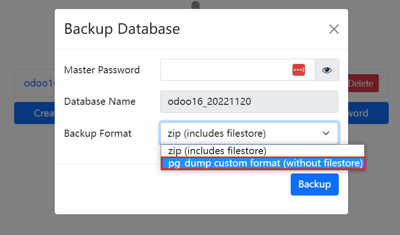The width and height of the screenshot is (400, 235).
Task: Close the Backup Database dialog
Action: pos(334,29)
